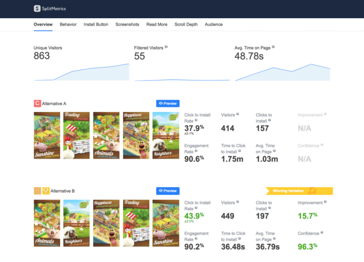
Task: Click the red C icon for Alternative A
Action: pos(37,103)
